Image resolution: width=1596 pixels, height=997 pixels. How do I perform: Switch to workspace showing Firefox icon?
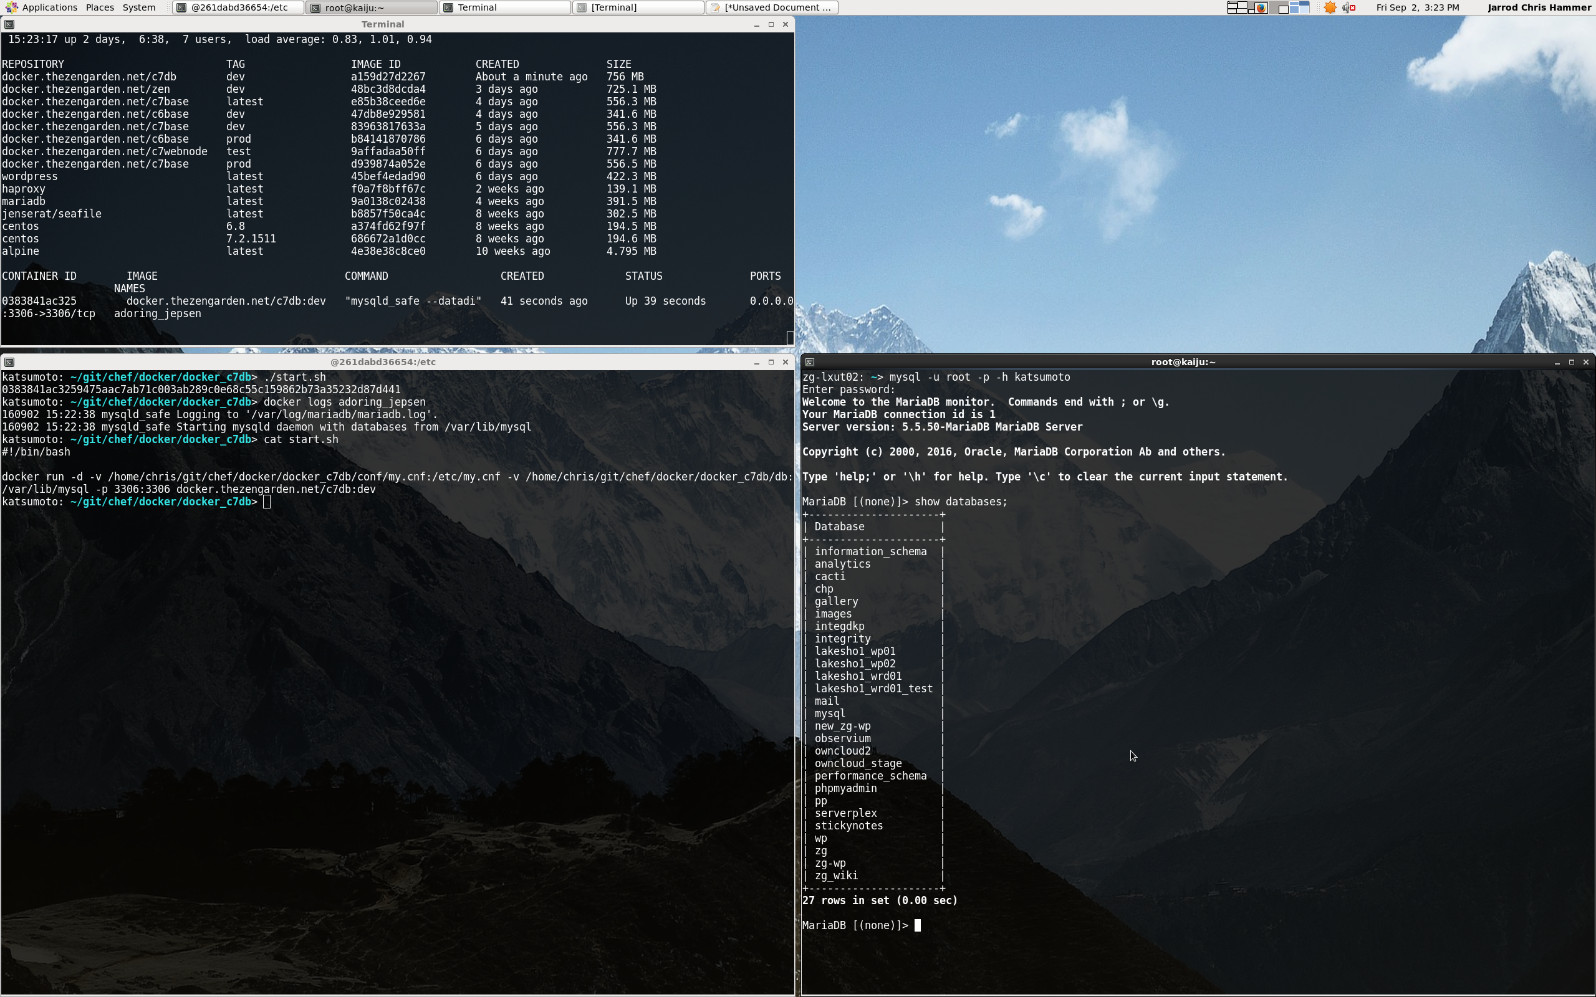pyautogui.click(x=1257, y=7)
